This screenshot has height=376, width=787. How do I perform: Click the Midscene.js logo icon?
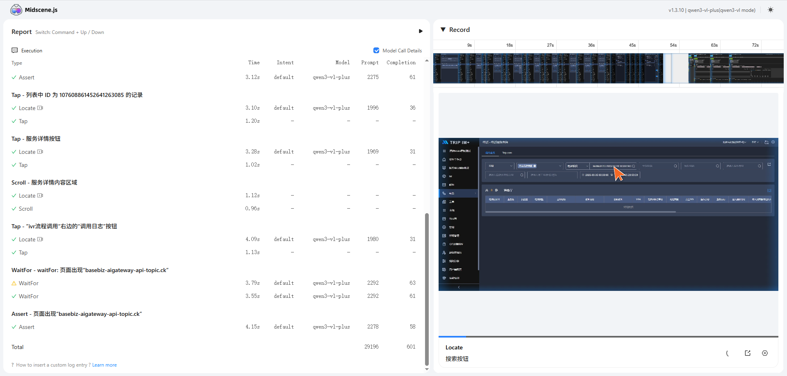[x=16, y=10]
